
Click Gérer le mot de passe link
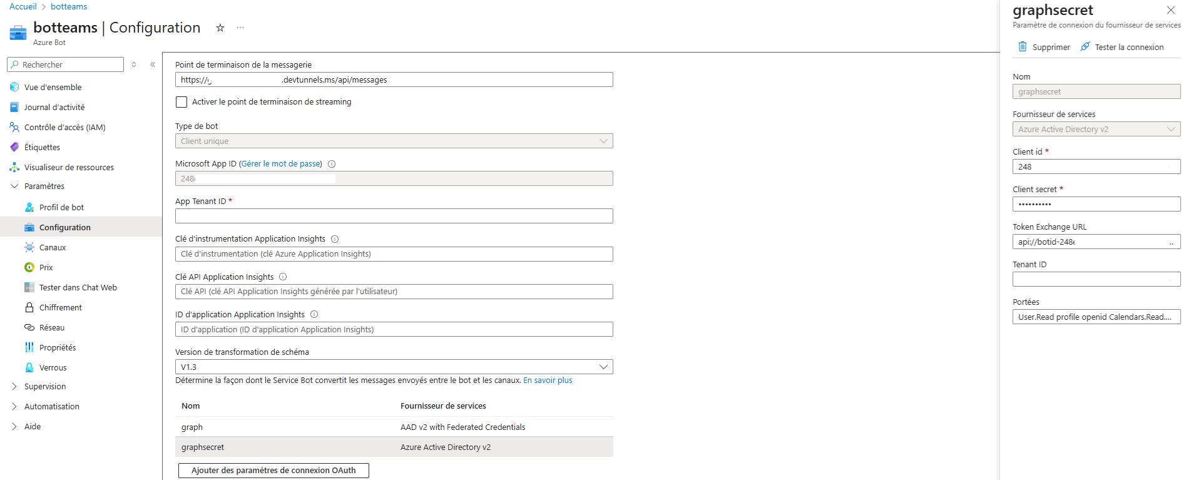pos(280,164)
